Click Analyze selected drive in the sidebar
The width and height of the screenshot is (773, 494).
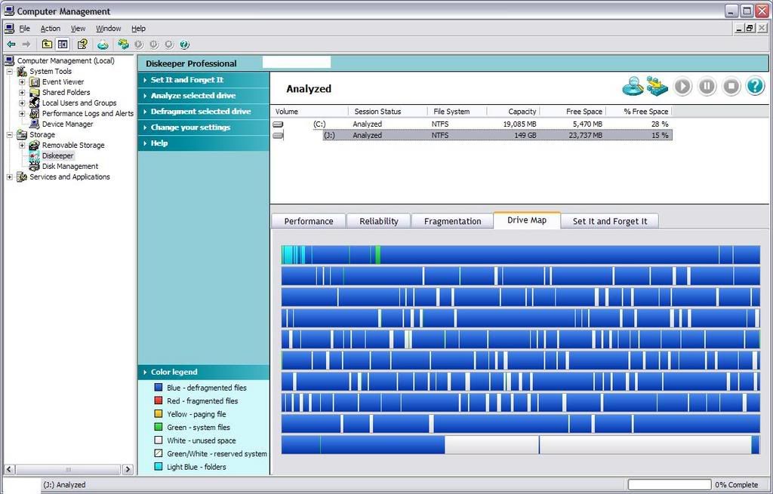[204, 96]
